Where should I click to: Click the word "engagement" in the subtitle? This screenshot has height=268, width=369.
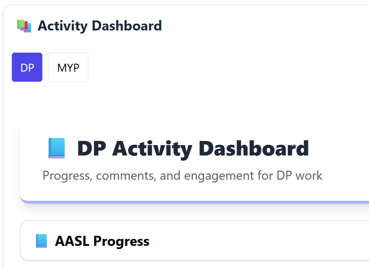219,176
